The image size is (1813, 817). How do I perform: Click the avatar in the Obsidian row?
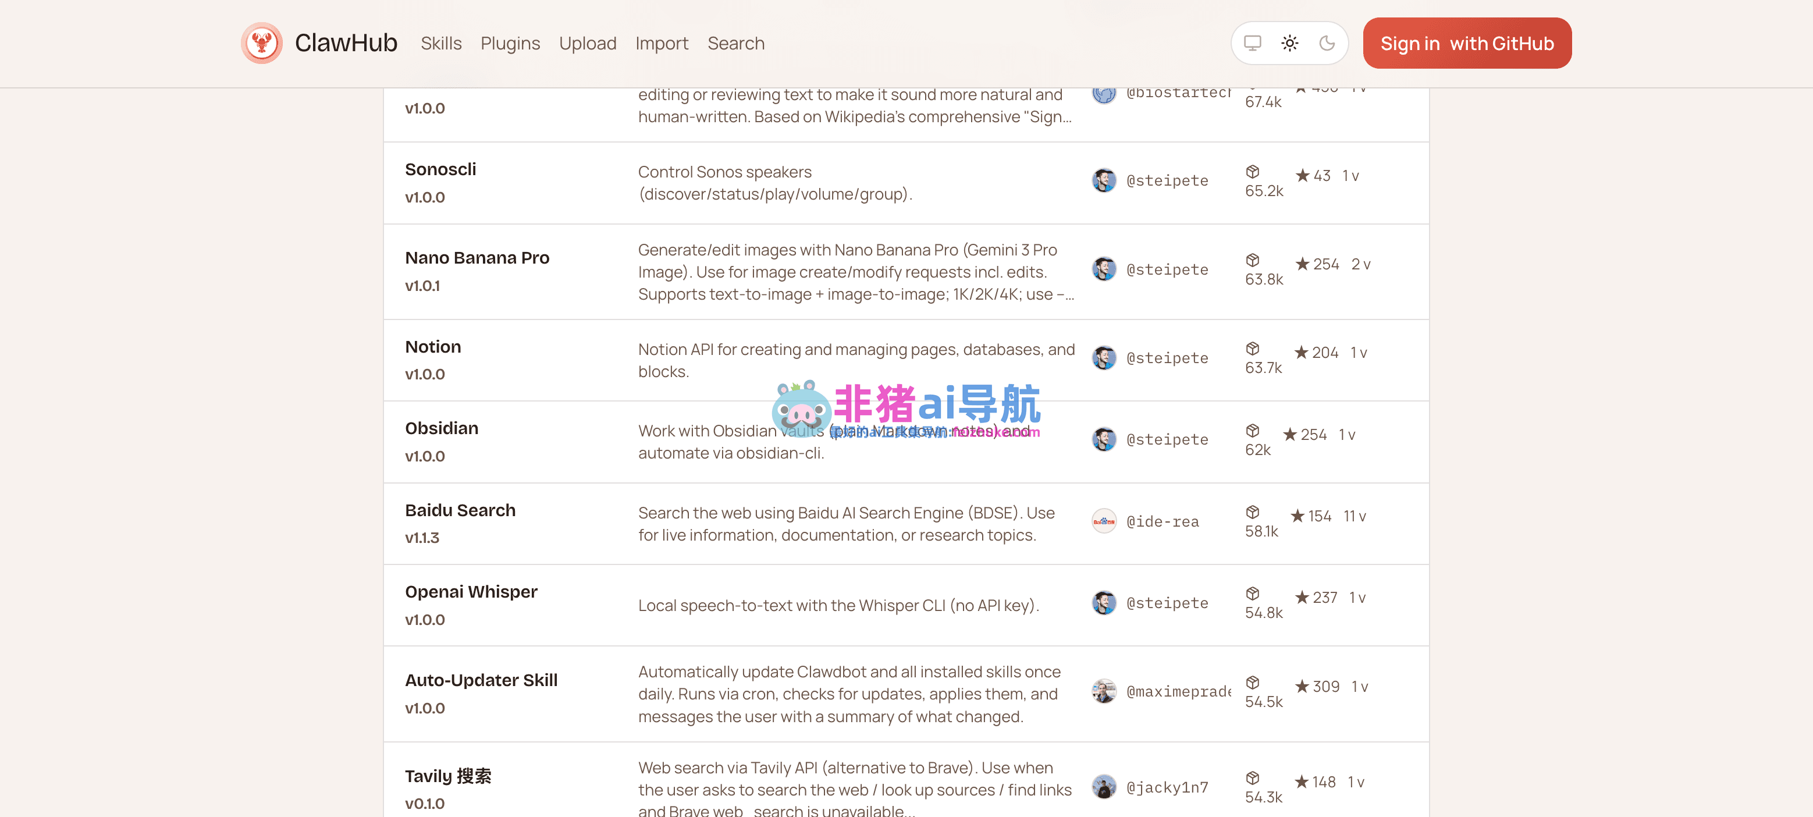[1104, 439]
